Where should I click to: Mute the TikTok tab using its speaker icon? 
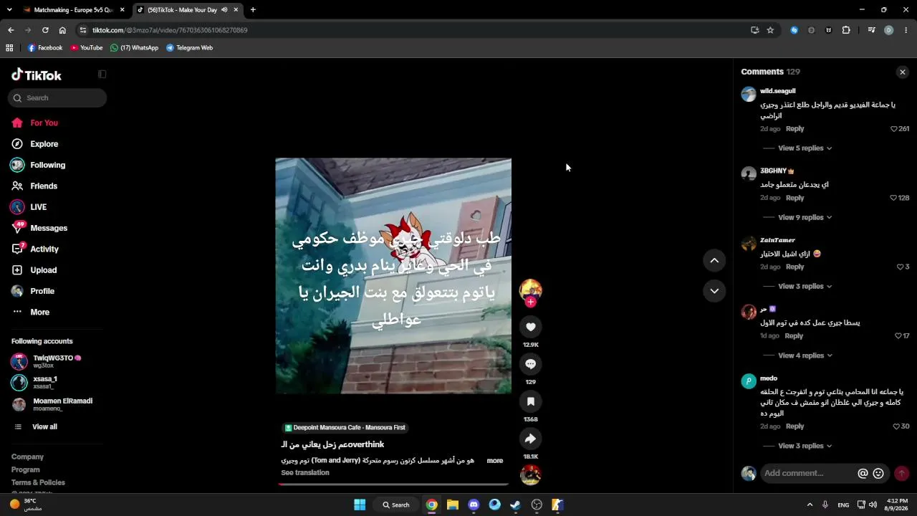point(224,10)
